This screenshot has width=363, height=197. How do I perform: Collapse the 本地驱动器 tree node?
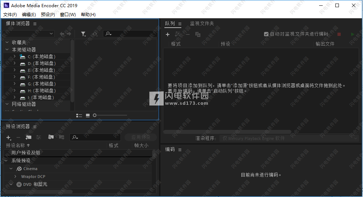click(x=7, y=50)
